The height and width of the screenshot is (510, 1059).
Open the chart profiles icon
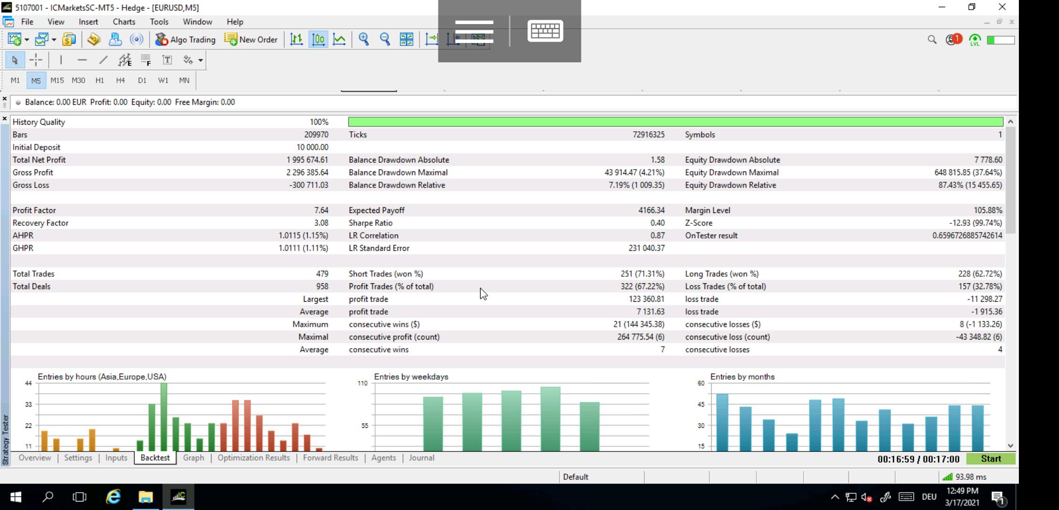coord(42,40)
